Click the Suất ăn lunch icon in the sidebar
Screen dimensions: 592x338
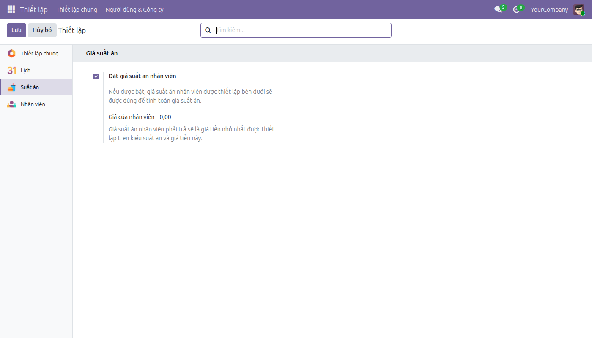click(x=12, y=87)
